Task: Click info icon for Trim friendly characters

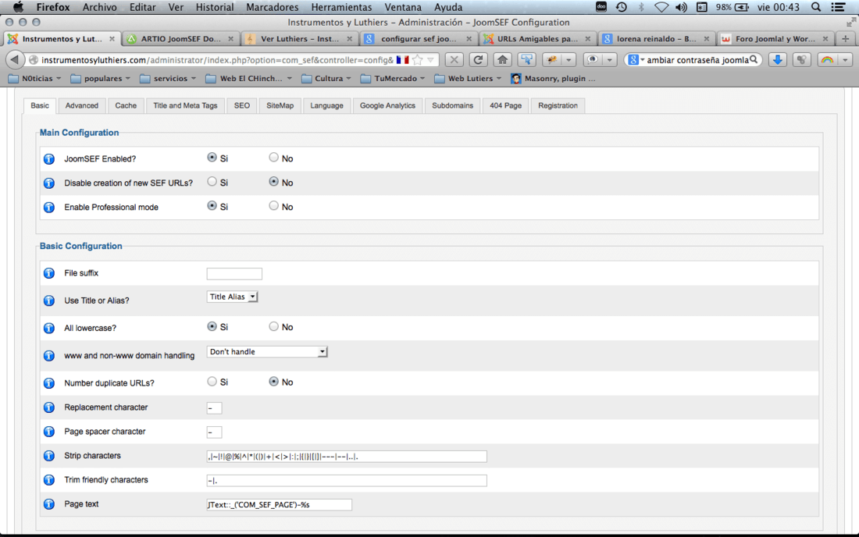Action: pos(49,479)
